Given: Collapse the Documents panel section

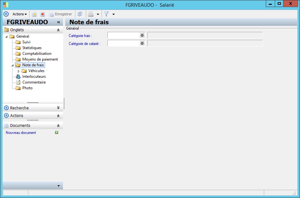Looking at the screenshot, I should 58,126.
